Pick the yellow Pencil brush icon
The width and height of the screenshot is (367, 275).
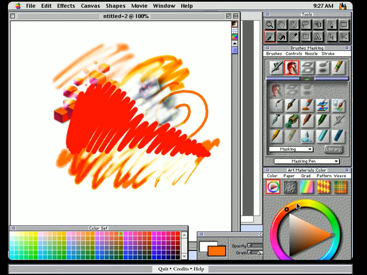(x=276, y=136)
